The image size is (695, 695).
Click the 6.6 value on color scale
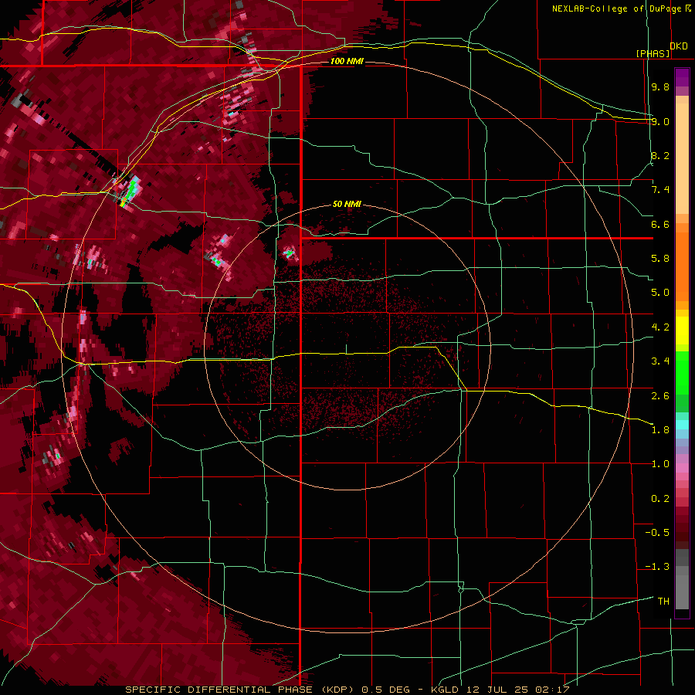click(660, 224)
